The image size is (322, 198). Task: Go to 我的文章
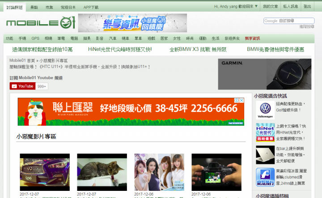click(271, 7)
